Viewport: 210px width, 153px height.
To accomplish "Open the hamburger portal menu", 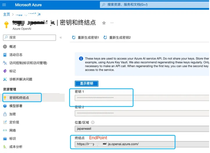I will coord(4,5).
